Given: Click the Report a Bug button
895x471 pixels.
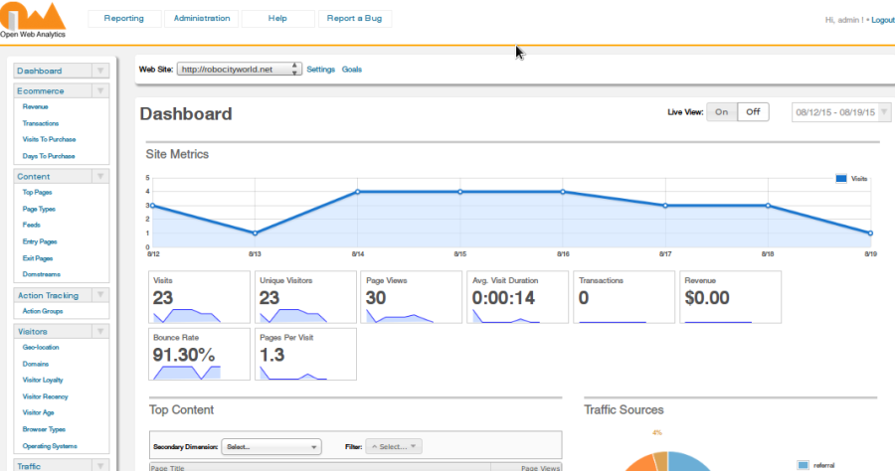Looking at the screenshot, I should coord(354,19).
